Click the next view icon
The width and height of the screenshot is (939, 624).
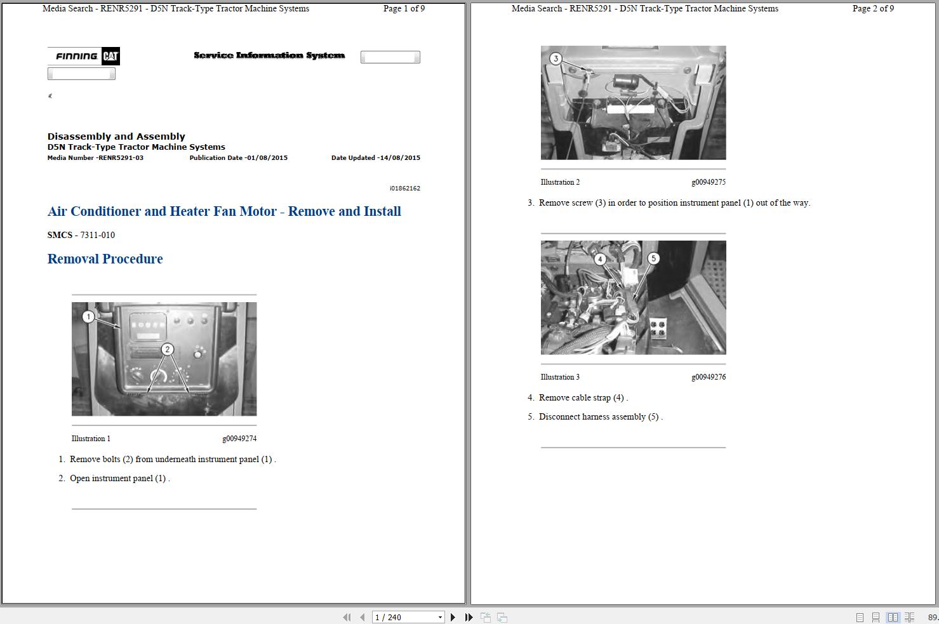coord(502,617)
